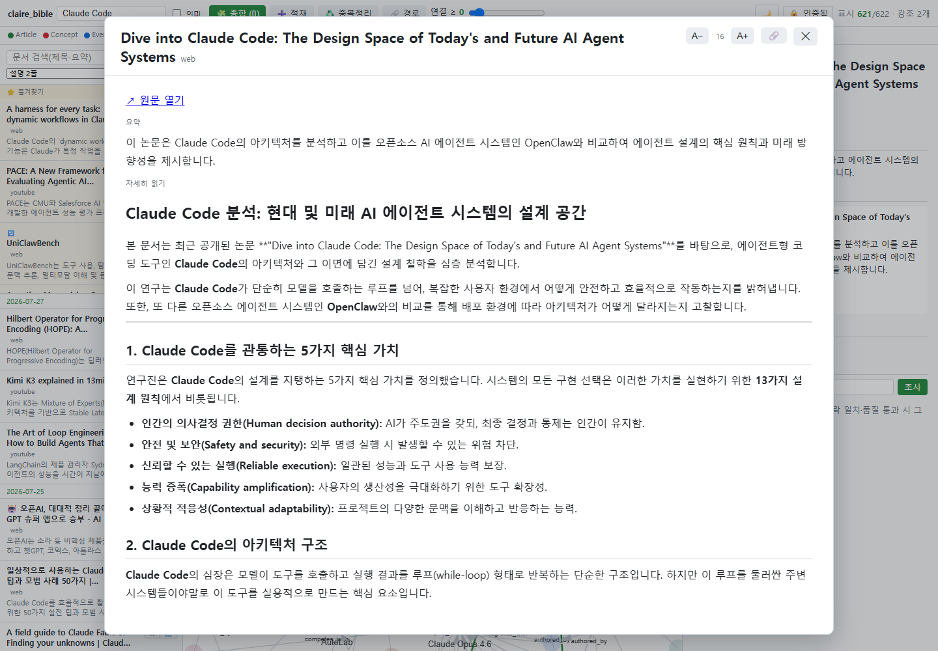The width and height of the screenshot is (938, 651).
Task: Copy article link via chain icon
Action: pos(773,36)
